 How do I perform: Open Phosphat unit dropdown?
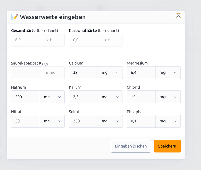(168, 121)
